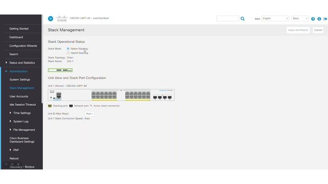Focus the header search input field
328x184 pixels.
(x=228, y=18)
